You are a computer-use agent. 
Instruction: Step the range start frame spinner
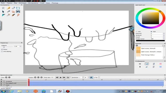[83, 78]
